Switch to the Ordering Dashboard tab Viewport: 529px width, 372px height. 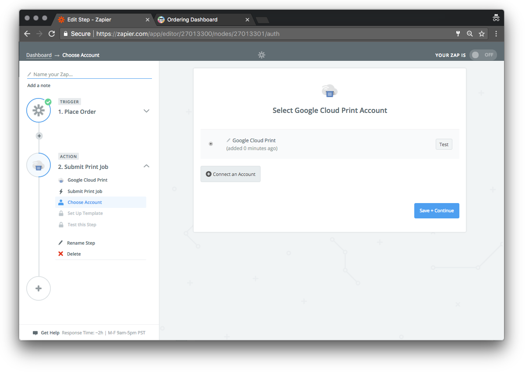(204, 20)
